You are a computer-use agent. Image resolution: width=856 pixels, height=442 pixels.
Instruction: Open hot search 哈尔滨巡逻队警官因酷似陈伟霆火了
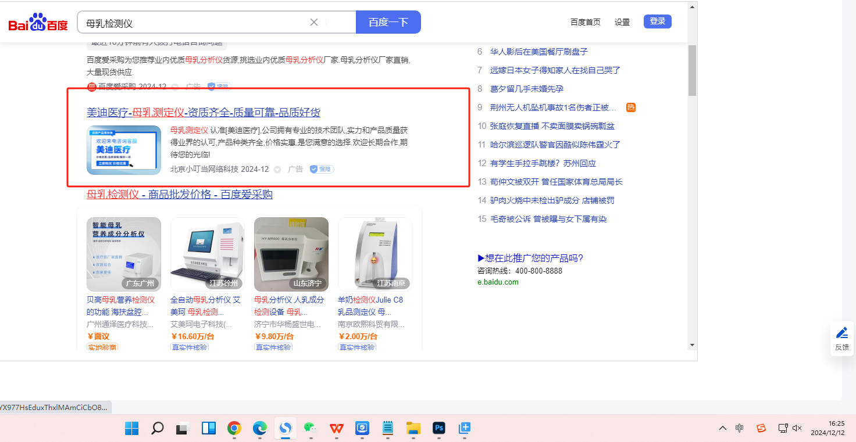(x=555, y=145)
